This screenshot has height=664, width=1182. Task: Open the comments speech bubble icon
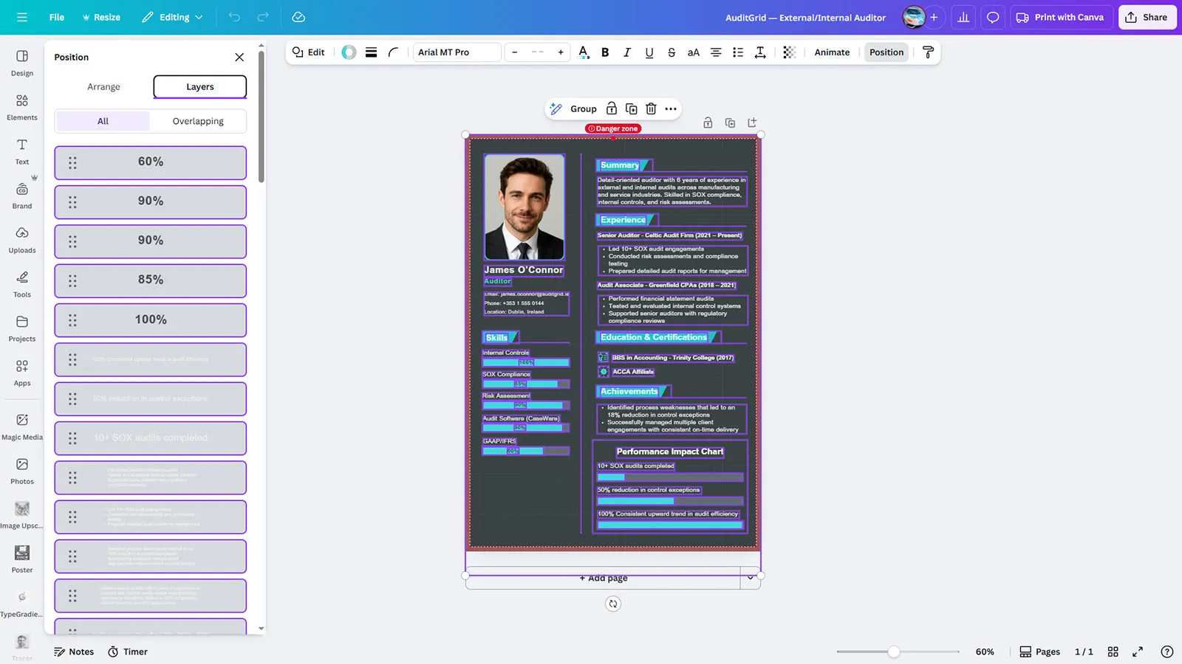pyautogui.click(x=993, y=17)
